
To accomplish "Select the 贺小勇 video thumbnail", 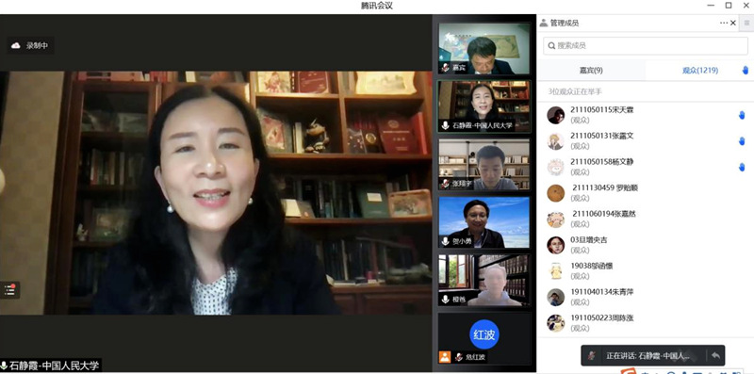I will click(x=484, y=222).
